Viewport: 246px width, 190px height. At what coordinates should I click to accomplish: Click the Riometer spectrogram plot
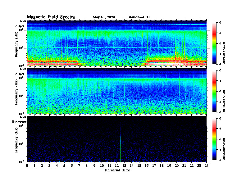(x=117, y=139)
